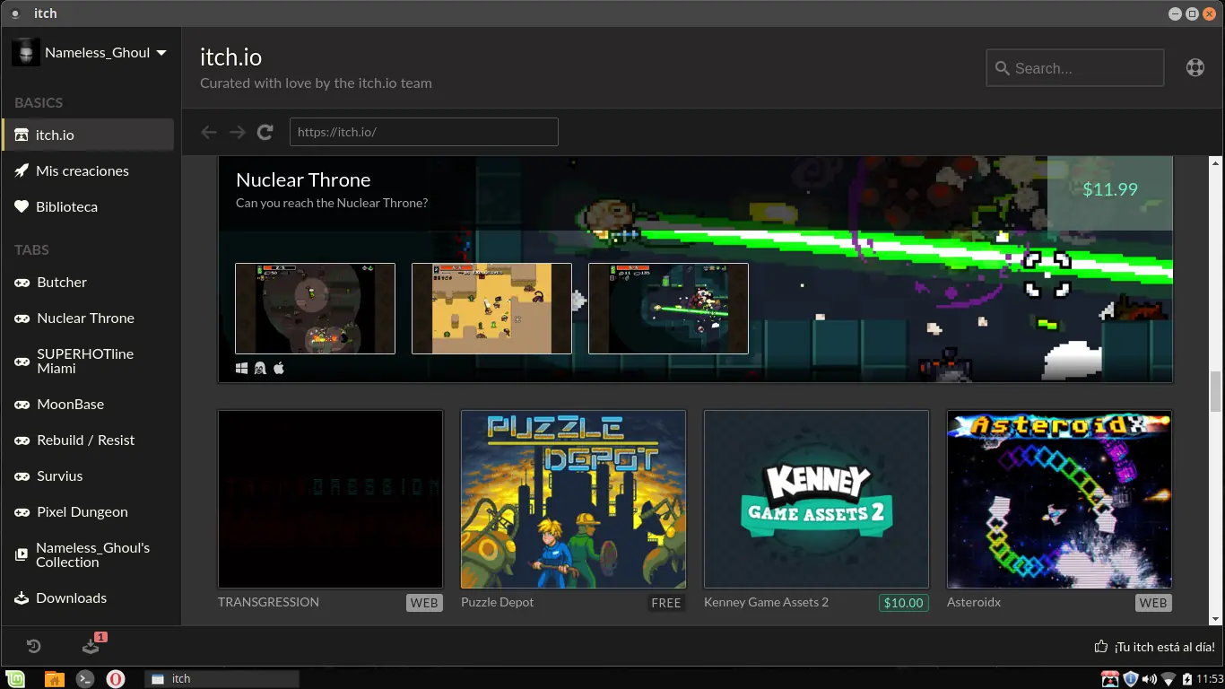
Task: Reload the page with the refresh icon
Action: [265, 132]
